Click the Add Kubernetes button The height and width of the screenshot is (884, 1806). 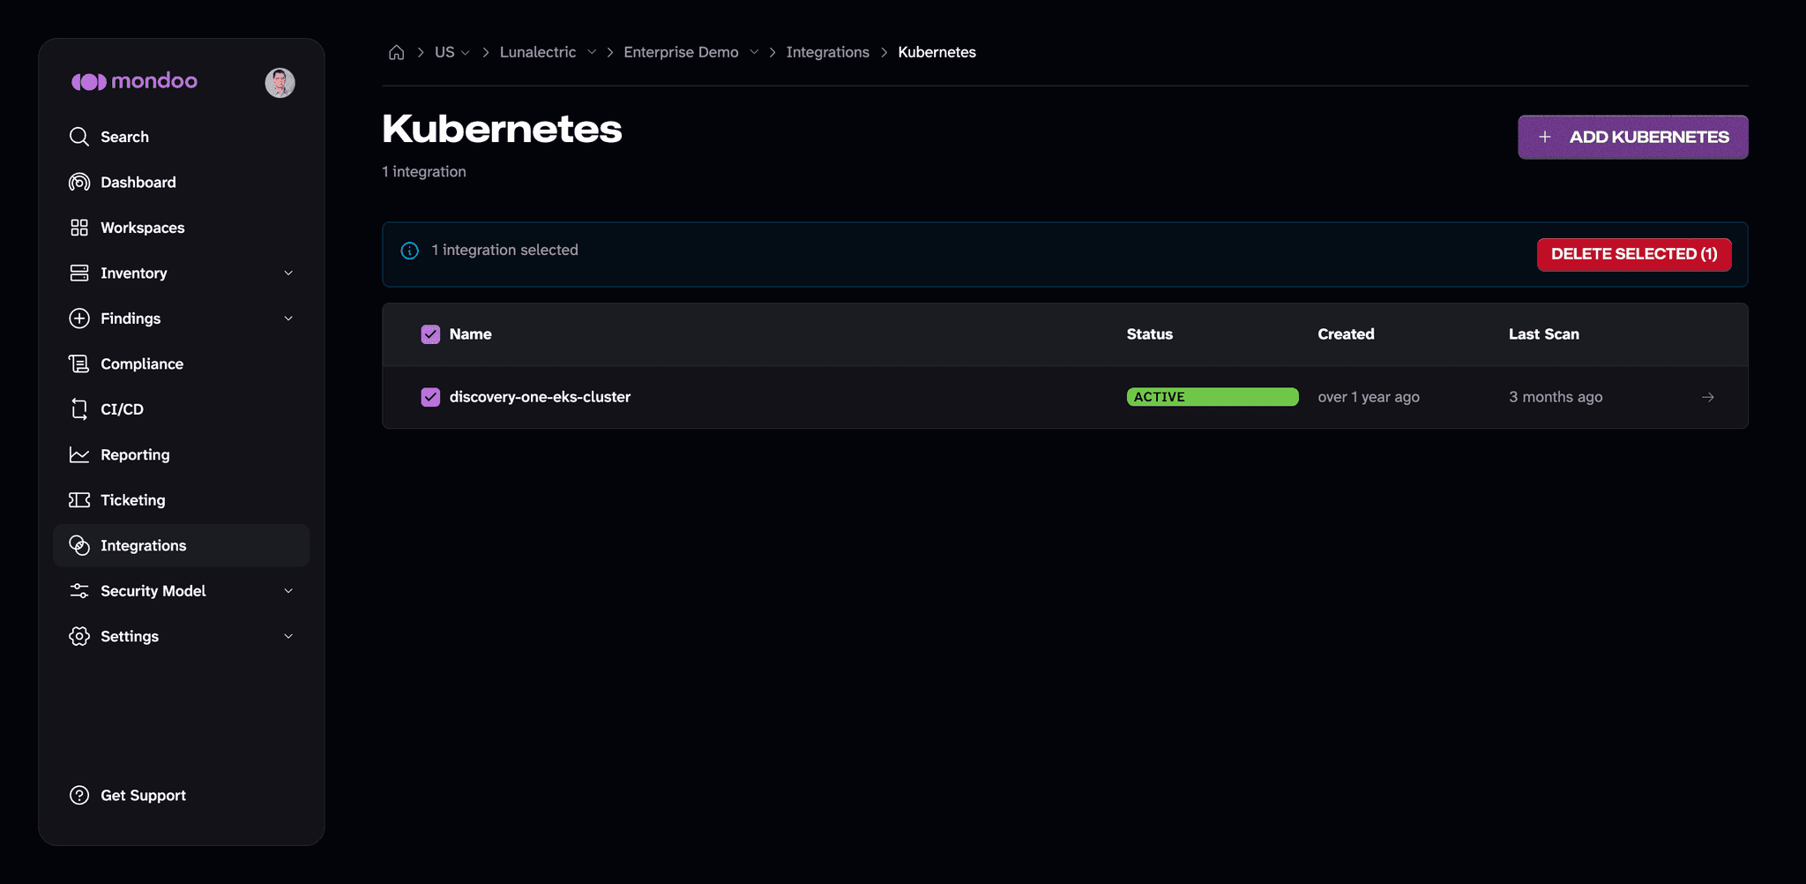point(1632,137)
